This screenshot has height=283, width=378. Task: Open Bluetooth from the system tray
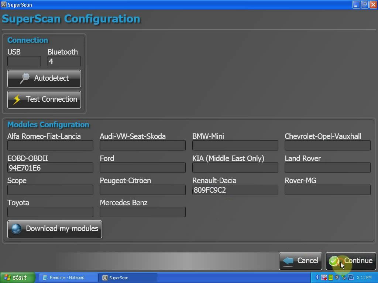tap(317, 277)
